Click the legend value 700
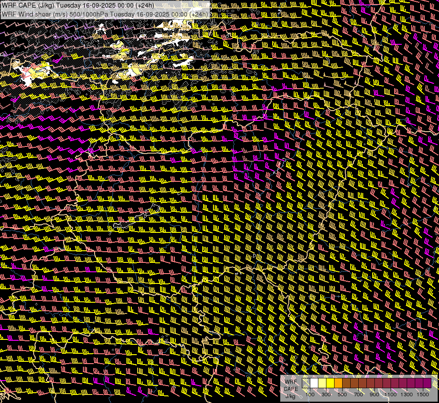Image resolution: width=439 pixels, height=403 pixels. click(x=358, y=394)
